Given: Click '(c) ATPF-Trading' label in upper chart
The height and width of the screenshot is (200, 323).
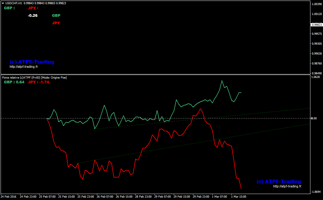Looking at the screenshot, I should [32, 62].
